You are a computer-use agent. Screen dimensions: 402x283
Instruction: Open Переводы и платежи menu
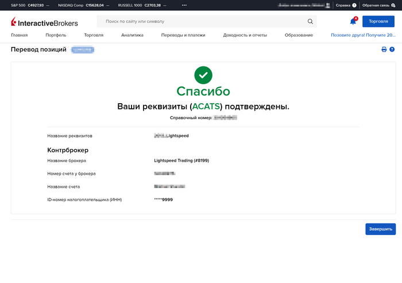pos(183,35)
